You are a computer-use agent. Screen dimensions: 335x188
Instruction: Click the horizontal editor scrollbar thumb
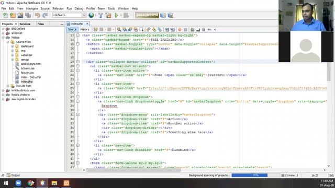(133, 170)
